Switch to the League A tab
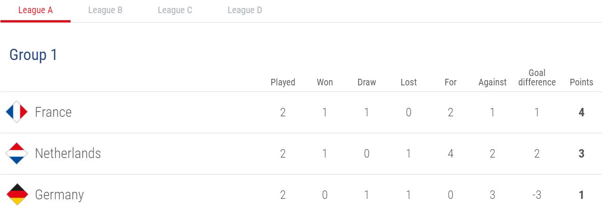The image size is (608, 212). pos(35,10)
